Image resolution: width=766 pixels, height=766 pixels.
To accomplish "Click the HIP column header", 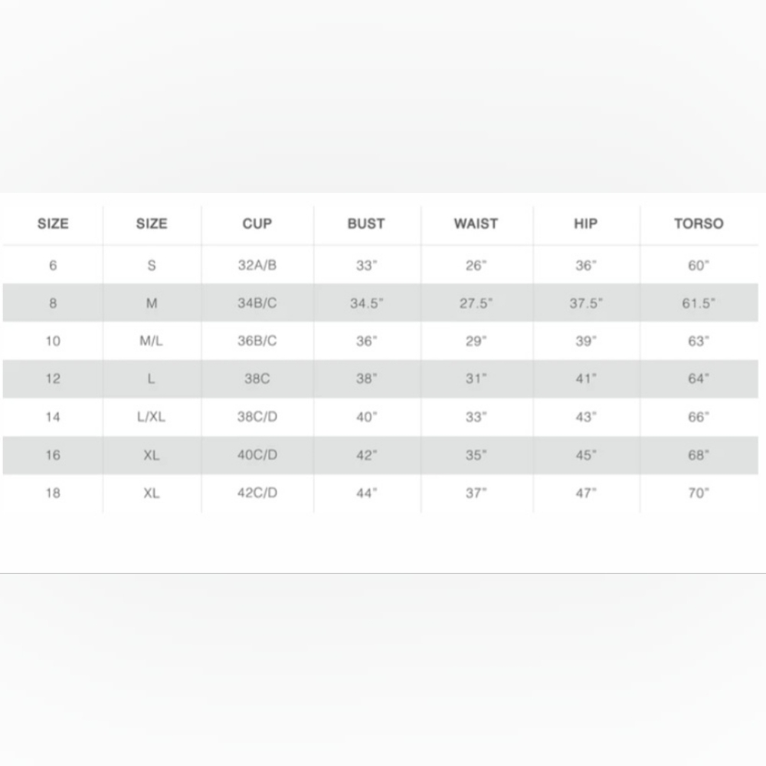I will pos(585,224).
